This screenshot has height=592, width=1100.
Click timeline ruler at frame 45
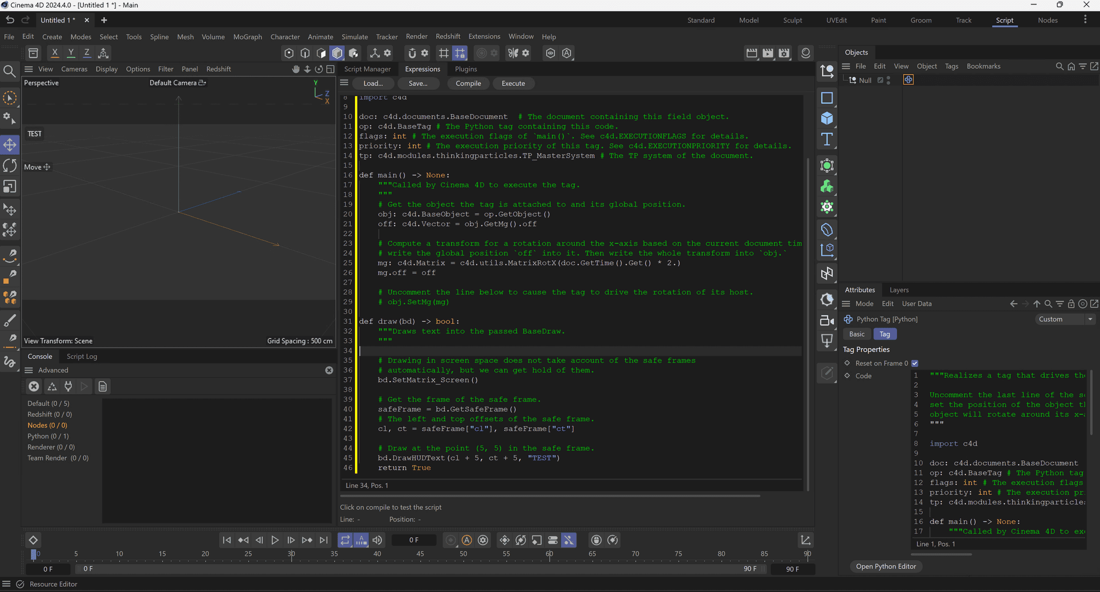[x=420, y=554]
